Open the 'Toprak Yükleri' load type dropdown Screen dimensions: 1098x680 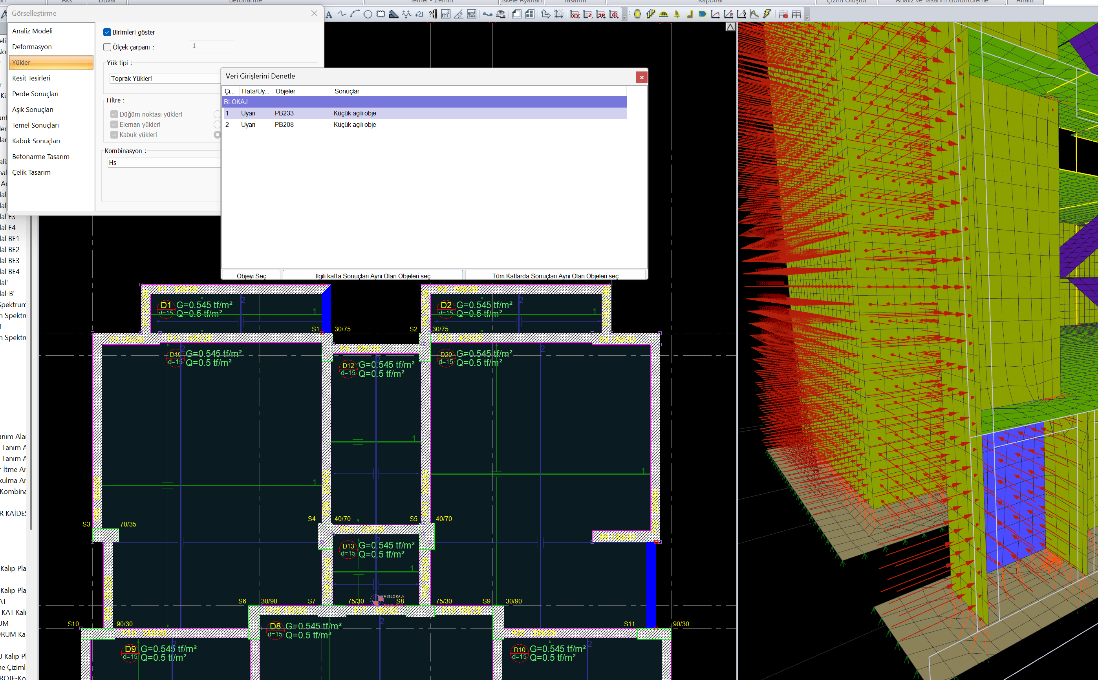click(x=165, y=78)
